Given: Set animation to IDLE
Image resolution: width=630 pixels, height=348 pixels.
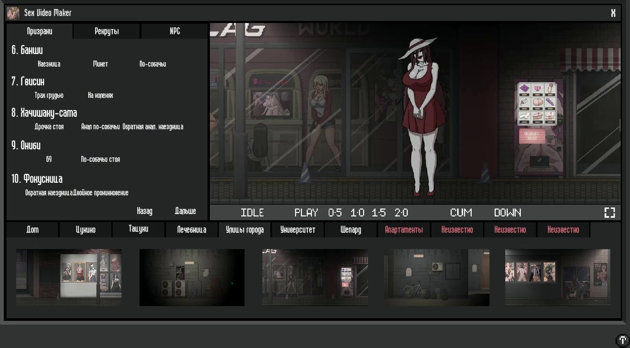Looking at the screenshot, I should point(252,213).
